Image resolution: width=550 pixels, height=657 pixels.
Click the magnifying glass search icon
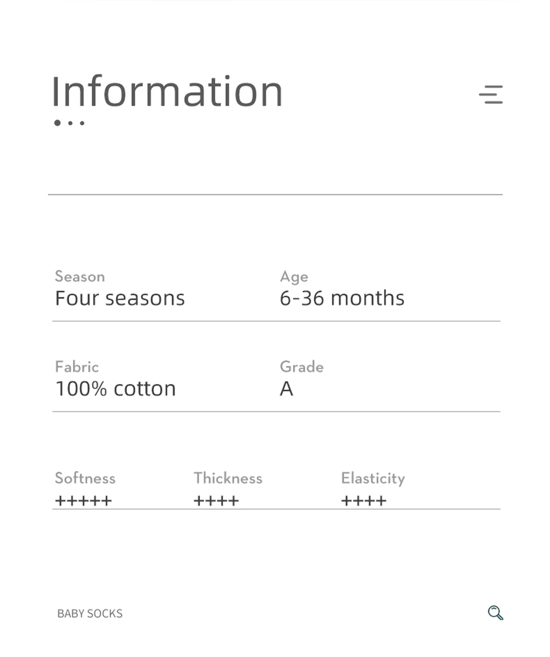click(496, 612)
